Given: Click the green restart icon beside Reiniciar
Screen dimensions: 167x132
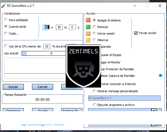Looking at the screenshot, I should point(88,27).
